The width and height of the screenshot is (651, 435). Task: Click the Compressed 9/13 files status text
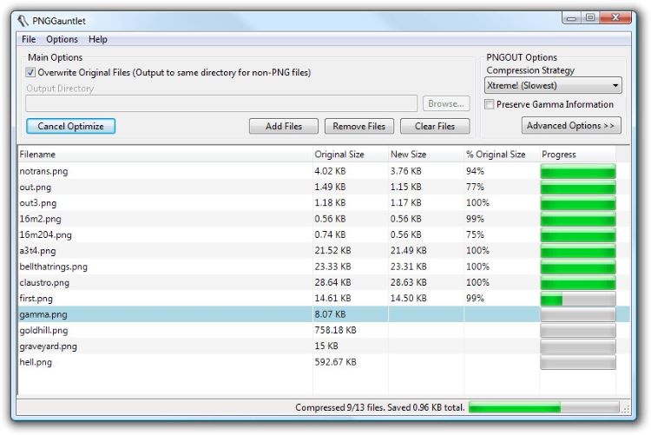pos(380,407)
